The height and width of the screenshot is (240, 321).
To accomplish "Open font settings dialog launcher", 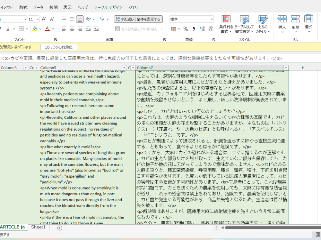I will [55, 40].
